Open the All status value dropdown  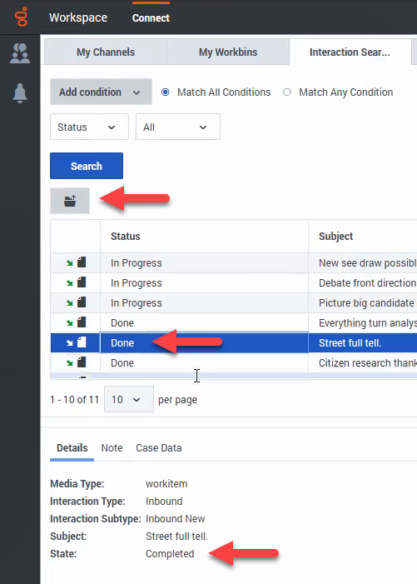[x=178, y=127]
